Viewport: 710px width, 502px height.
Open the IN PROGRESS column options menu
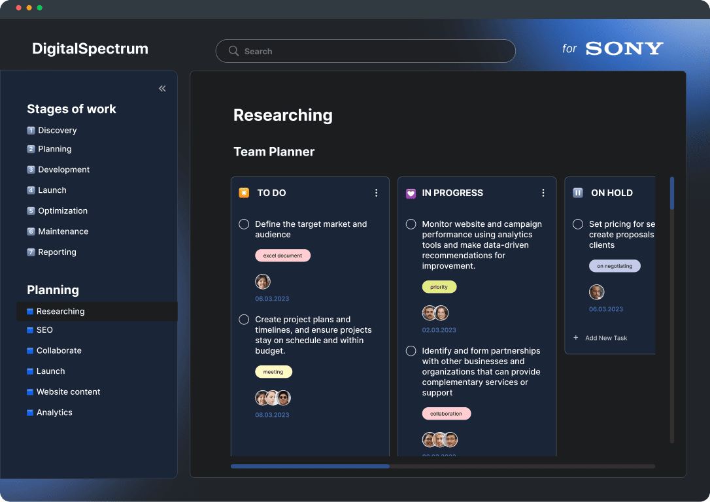click(543, 193)
